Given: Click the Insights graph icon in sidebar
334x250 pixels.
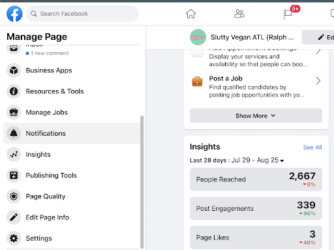Looking at the screenshot, I should [14, 154].
